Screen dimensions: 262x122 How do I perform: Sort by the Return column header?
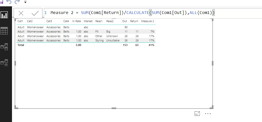point(134,21)
